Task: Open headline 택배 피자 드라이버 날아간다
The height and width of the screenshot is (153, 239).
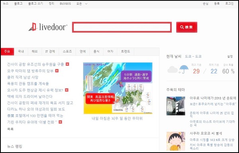Action: (30, 96)
